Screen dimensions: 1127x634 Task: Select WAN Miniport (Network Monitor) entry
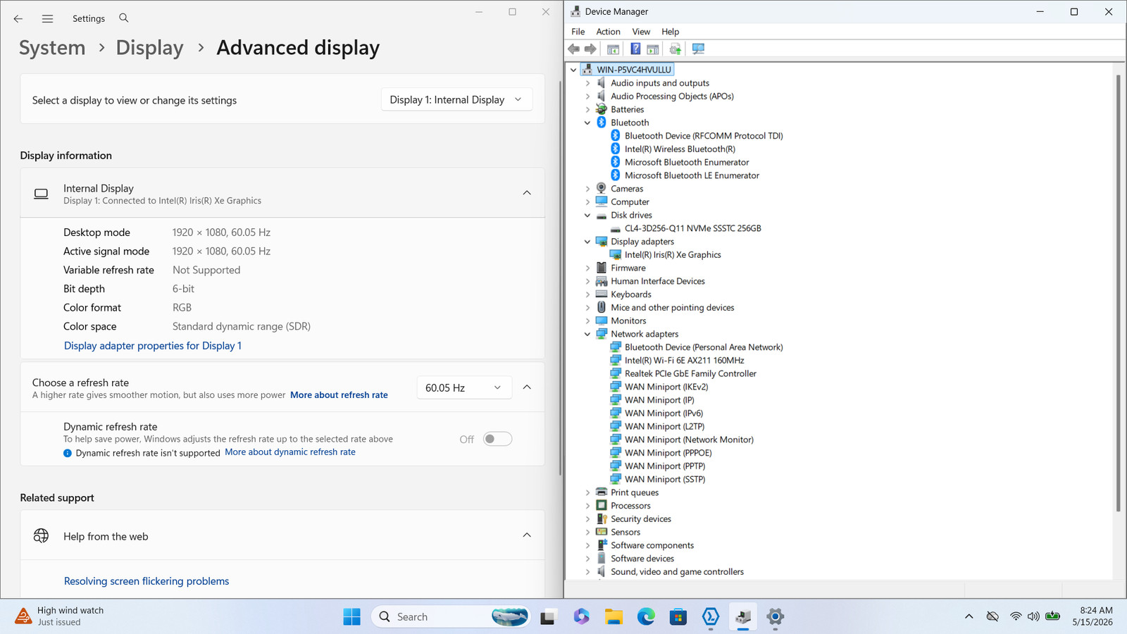(689, 440)
